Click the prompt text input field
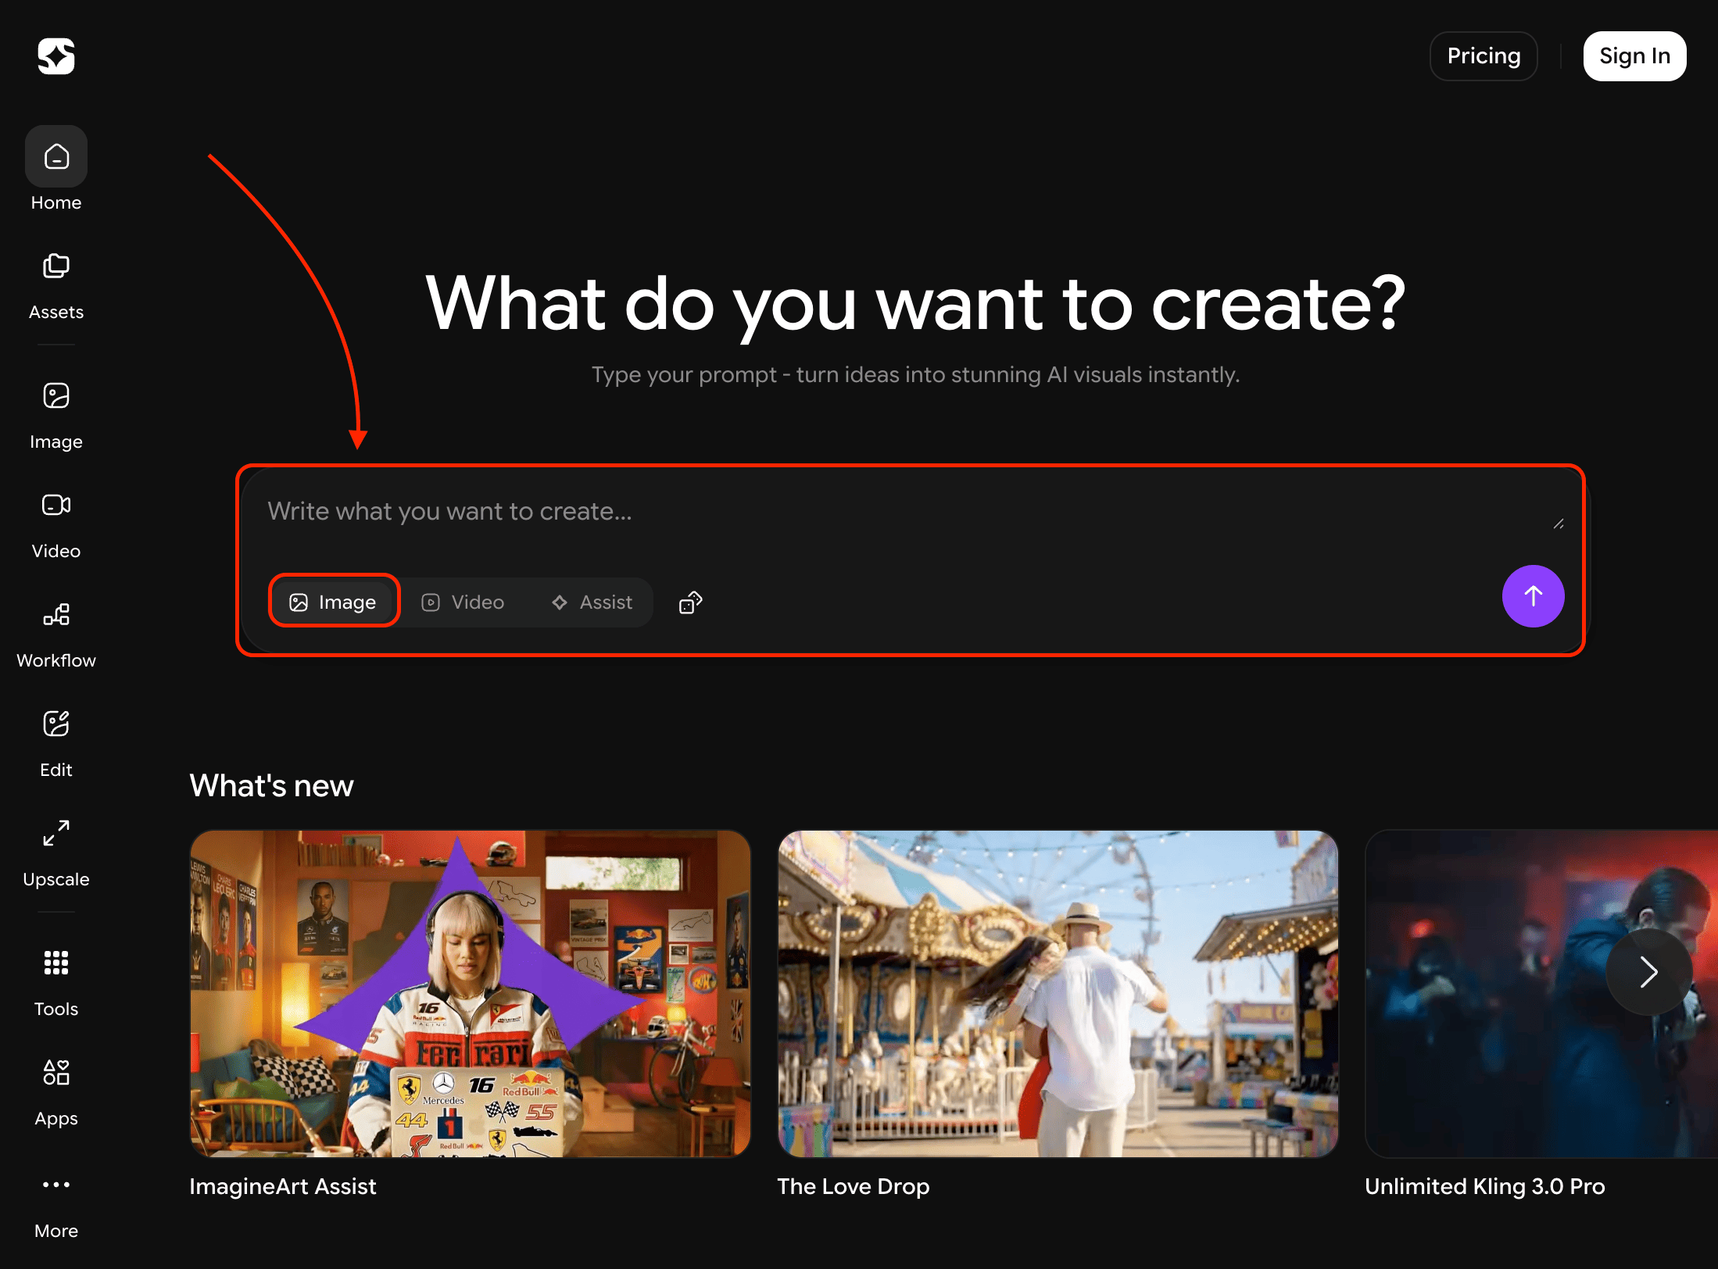This screenshot has width=1718, height=1269. [x=860, y=512]
